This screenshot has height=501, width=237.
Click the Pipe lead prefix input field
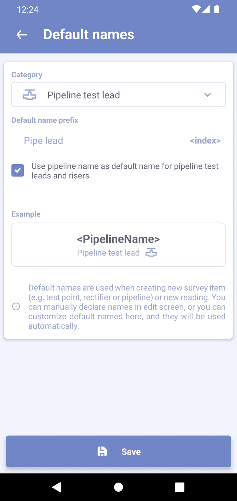(x=100, y=141)
